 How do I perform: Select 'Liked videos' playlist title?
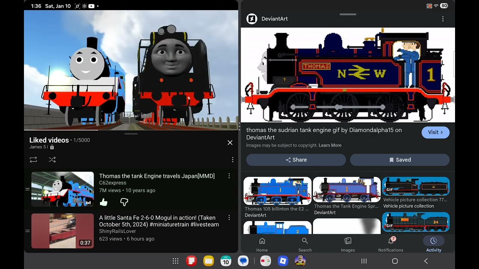click(x=49, y=140)
